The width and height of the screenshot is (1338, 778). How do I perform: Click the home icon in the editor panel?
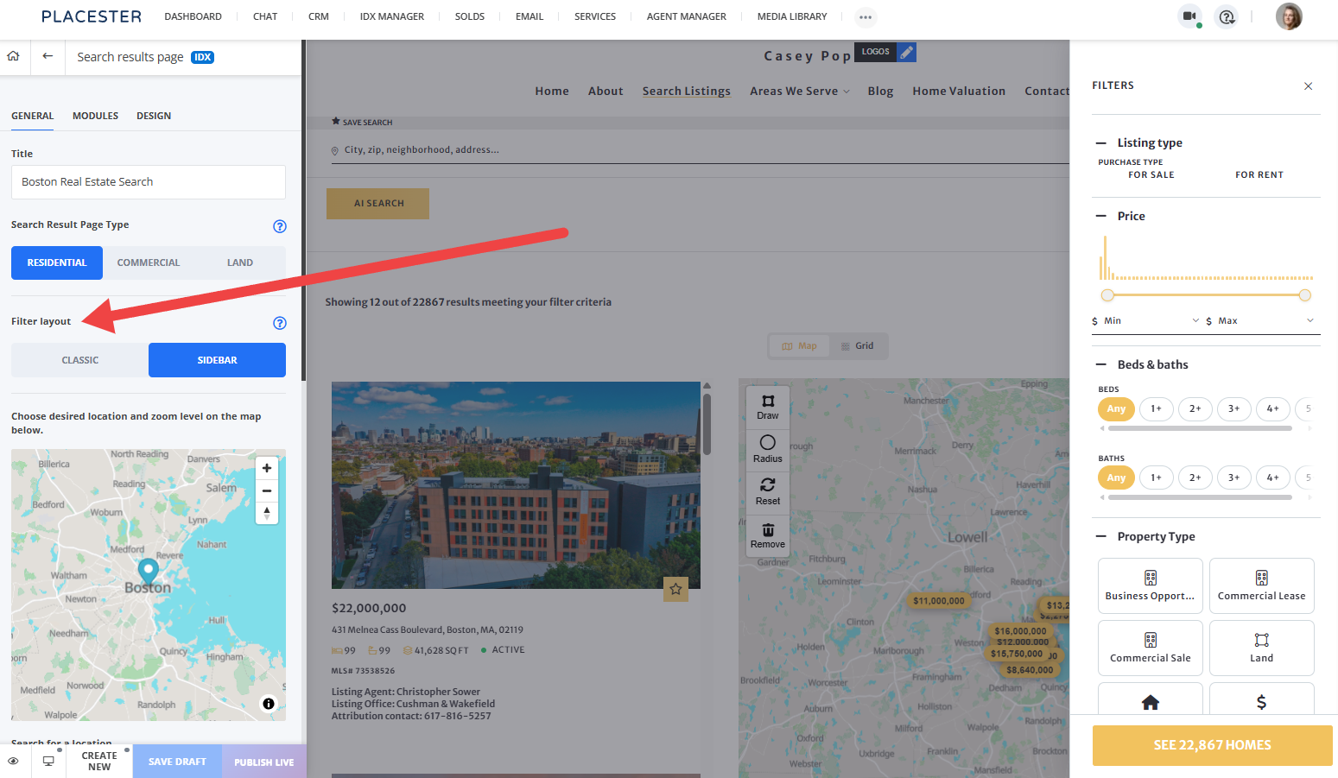click(x=13, y=56)
